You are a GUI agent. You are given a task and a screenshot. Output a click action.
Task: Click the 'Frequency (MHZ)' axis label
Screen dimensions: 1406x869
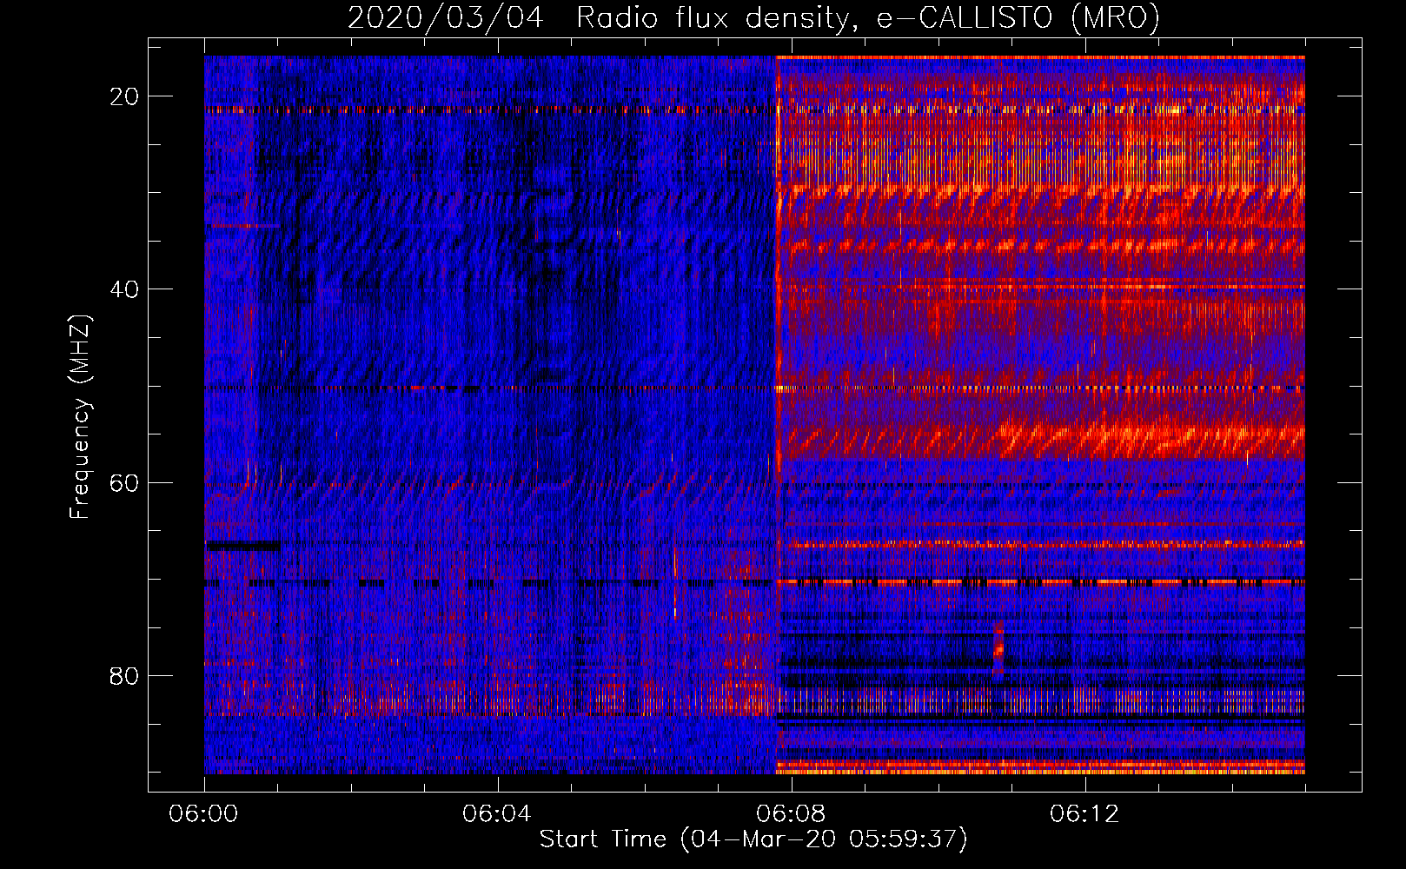click(x=80, y=417)
